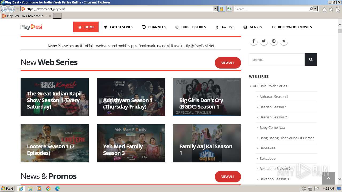Open Yeh Meri Family Season 3 thumbnail
Image resolution: width=342 pixels, height=192 pixels.
coord(131,143)
